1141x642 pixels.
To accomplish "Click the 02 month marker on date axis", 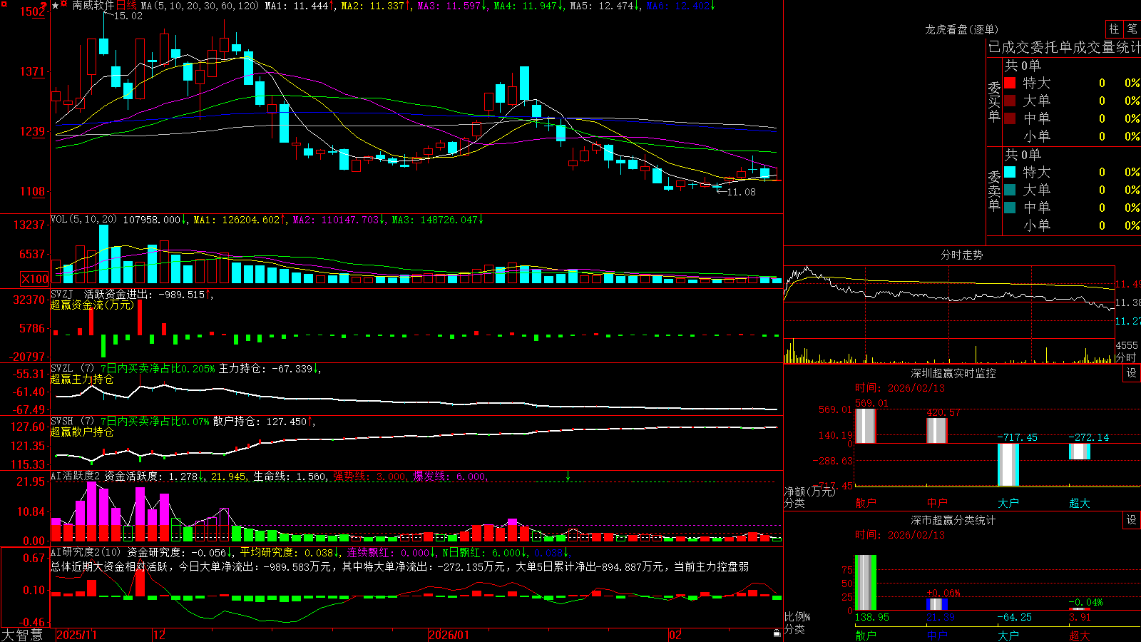I will tap(675, 635).
